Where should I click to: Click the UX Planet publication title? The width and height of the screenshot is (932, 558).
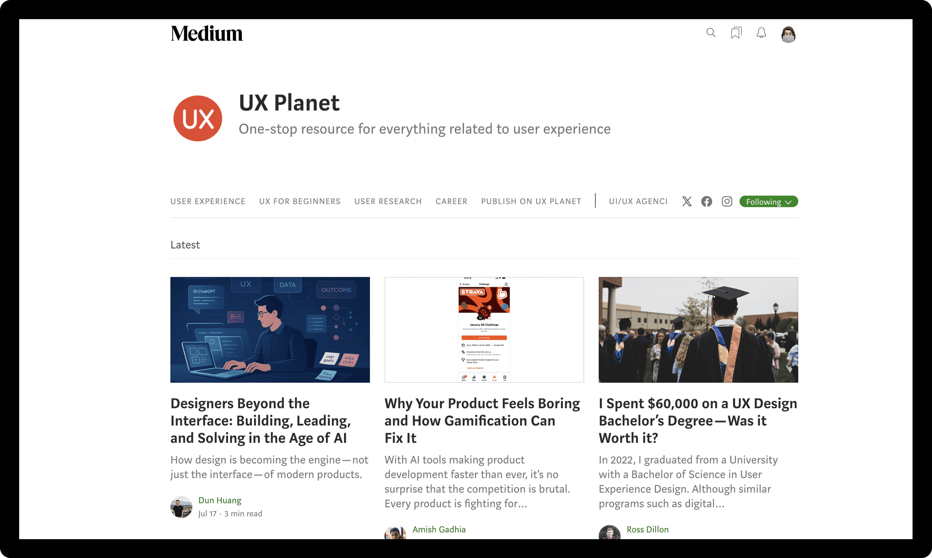289,103
